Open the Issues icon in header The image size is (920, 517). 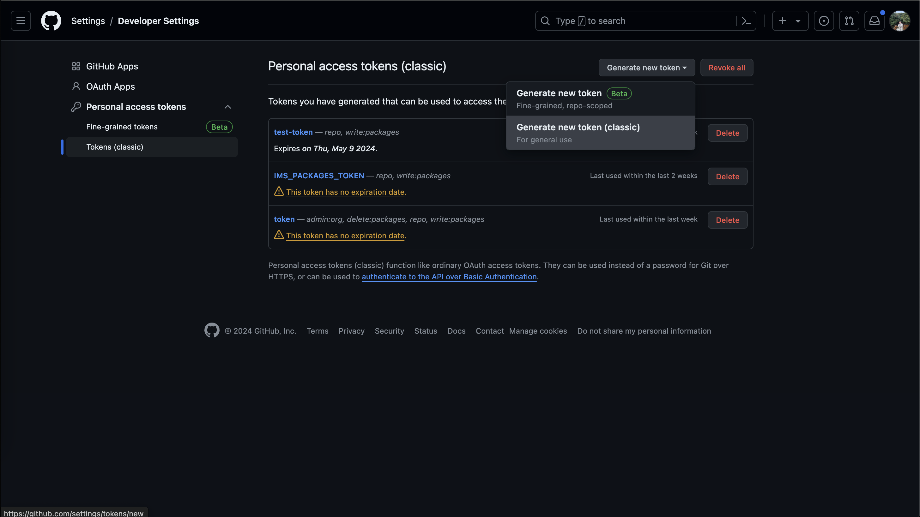[824, 21]
